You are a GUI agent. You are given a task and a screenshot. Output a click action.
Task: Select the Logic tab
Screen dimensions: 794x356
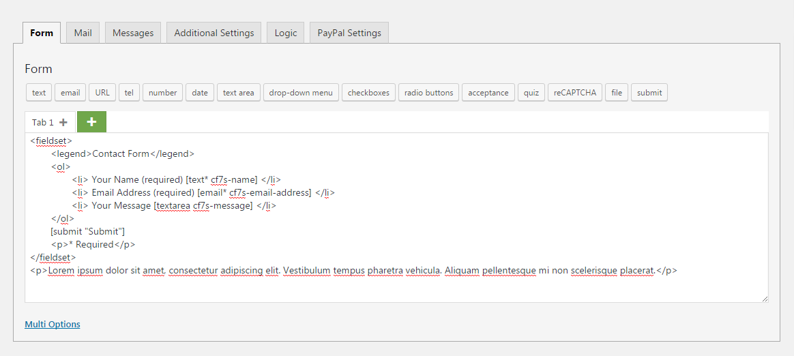coord(286,33)
